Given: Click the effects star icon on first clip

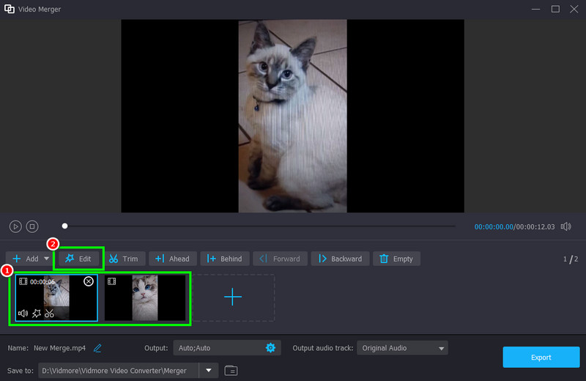Looking at the screenshot, I should (37, 314).
